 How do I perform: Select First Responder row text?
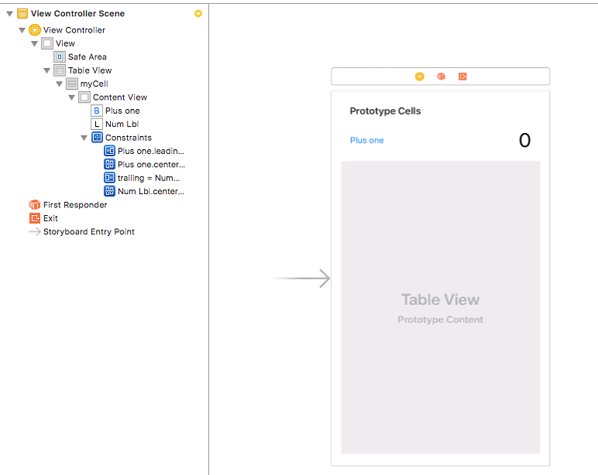click(75, 205)
